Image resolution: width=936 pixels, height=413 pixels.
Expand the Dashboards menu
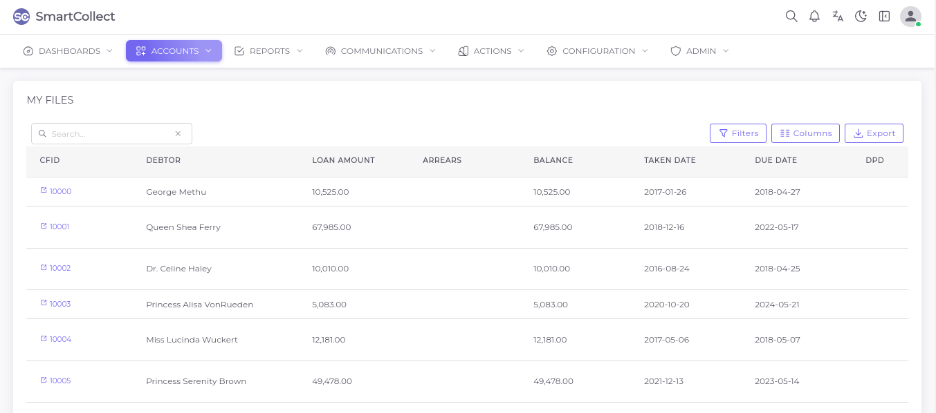[x=68, y=51]
